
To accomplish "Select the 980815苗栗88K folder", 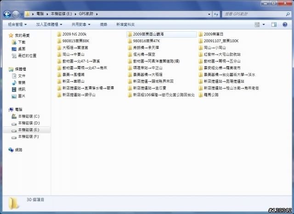I will pyautogui.click(x=73, y=41).
